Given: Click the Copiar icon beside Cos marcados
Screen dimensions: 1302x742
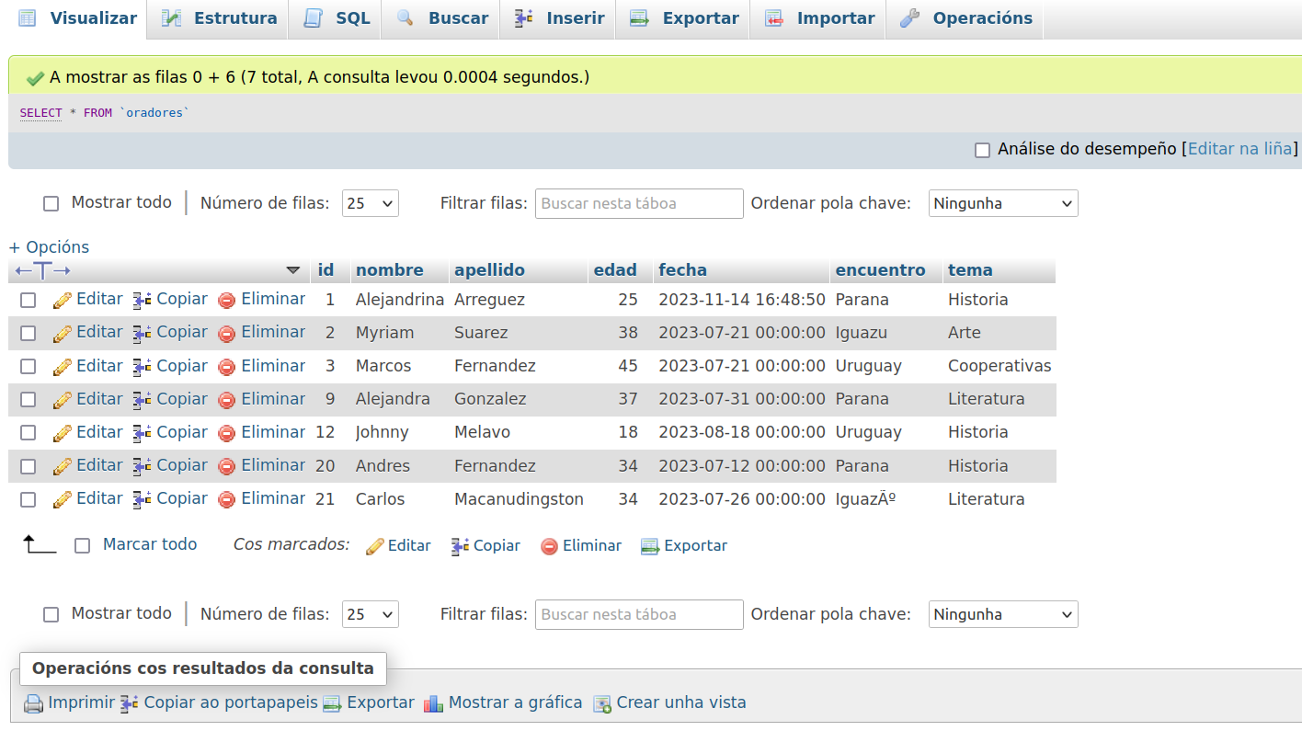Looking at the screenshot, I should (x=460, y=546).
